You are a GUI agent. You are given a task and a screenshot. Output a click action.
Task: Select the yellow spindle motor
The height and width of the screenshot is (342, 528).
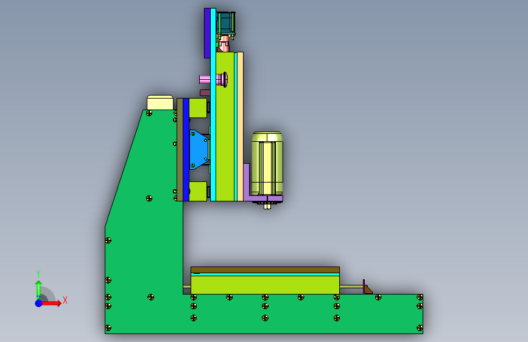click(267, 164)
